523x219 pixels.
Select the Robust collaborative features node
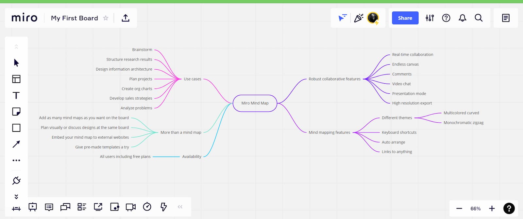(334, 79)
